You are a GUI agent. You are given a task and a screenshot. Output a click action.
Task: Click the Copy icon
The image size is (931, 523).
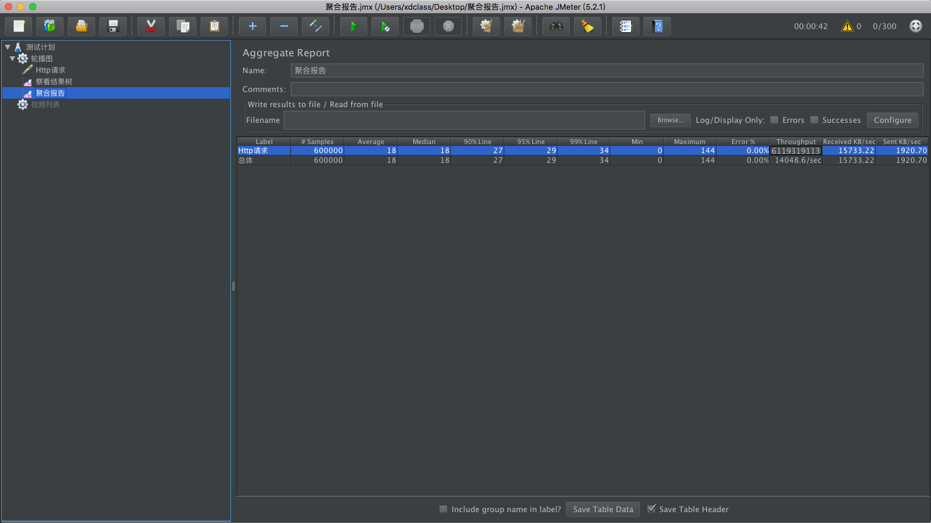click(182, 26)
